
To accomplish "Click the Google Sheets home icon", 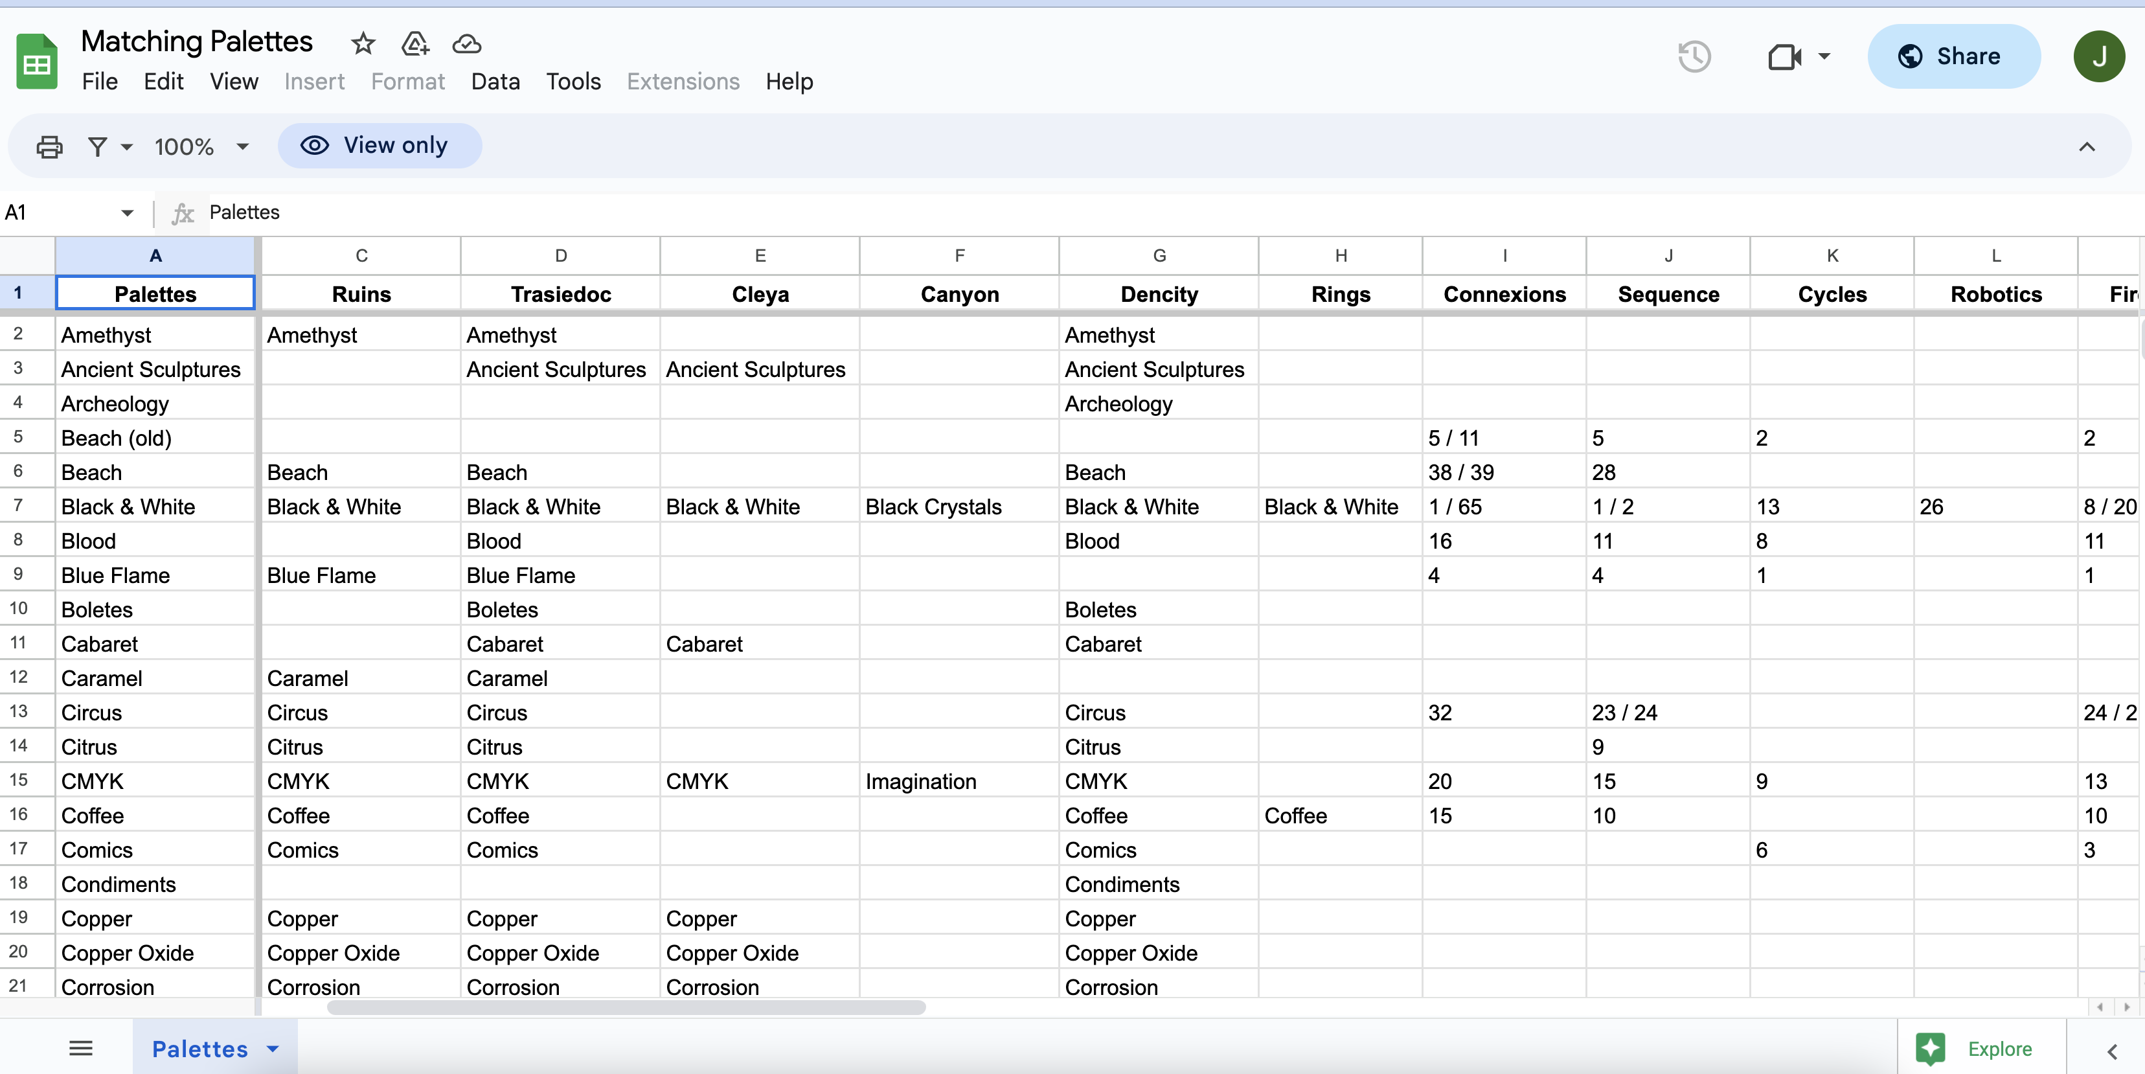I will click(x=37, y=62).
